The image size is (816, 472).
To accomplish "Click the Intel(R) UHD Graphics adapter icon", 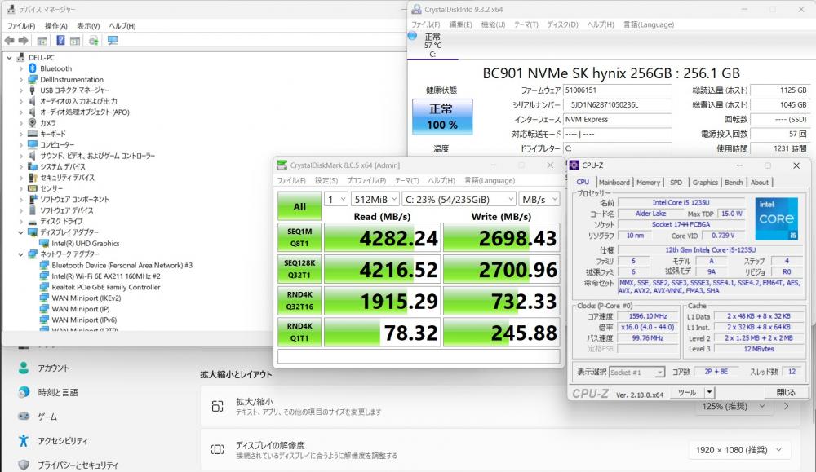I will point(44,243).
